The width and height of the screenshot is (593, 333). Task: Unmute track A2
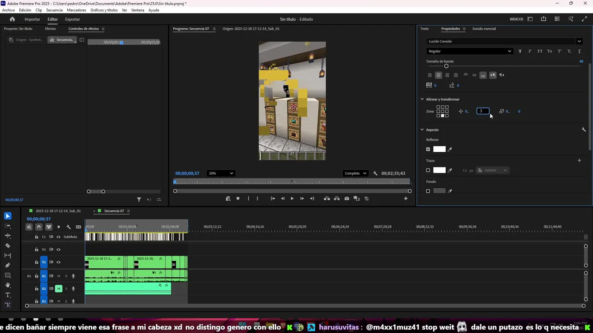pyautogui.click(x=58, y=289)
